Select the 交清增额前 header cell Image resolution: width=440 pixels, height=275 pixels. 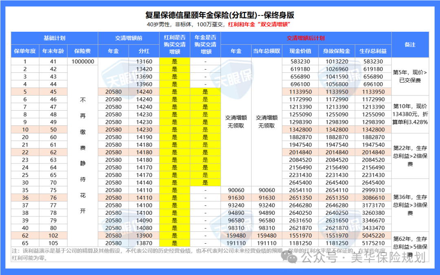[128, 38]
